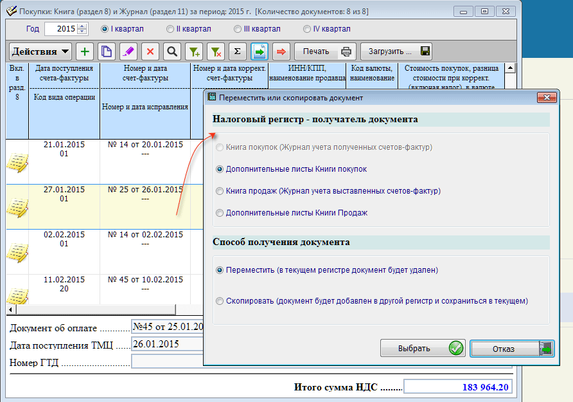Open search with the magnifier icon
The image size is (573, 402).
[172, 51]
